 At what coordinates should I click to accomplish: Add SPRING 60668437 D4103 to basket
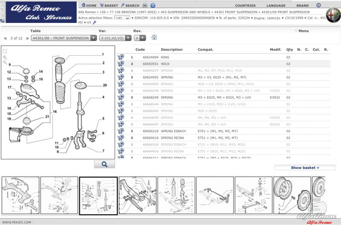pyautogui.click(x=121, y=124)
